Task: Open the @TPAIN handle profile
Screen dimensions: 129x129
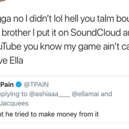Action: click(x=36, y=84)
